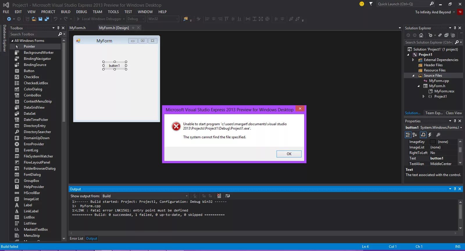Image resolution: width=465 pixels, height=251 pixels.
Task: Select the Label control in Toolbox
Action: click(x=28, y=205)
